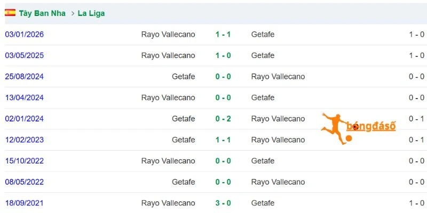Click the 1 - 1 score on 03/01/2026
The width and height of the screenshot is (427, 213).
[x=223, y=35]
